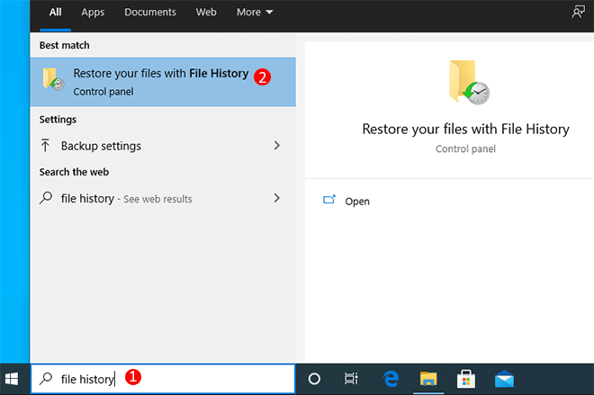The height and width of the screenshot is (395, 594).
Task: Click the Best match heading
Action: (65, 45)
